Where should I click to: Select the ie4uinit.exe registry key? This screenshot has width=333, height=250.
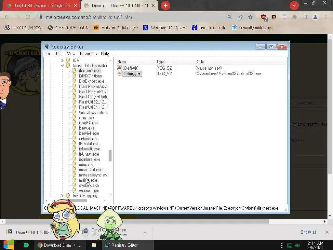[88, 139]
